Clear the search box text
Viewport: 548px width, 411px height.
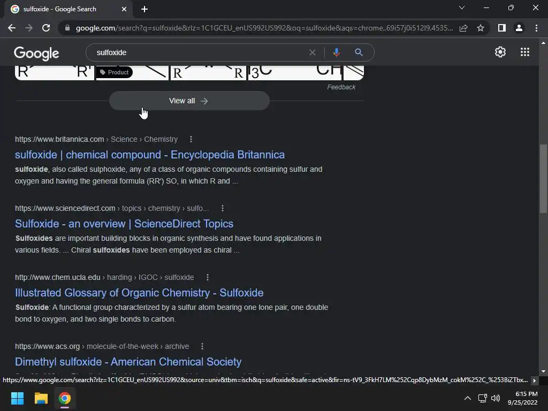point(313,52)
